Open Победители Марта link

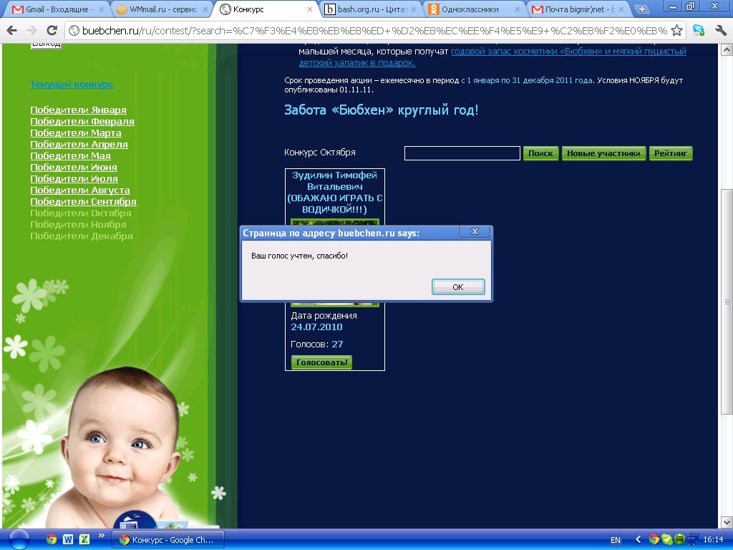[76, 132]
